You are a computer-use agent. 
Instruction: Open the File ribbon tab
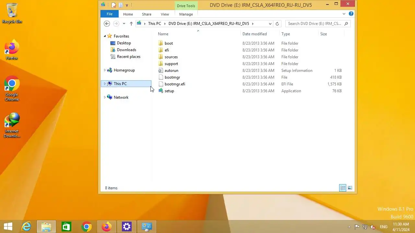click(x=110, y=14)
